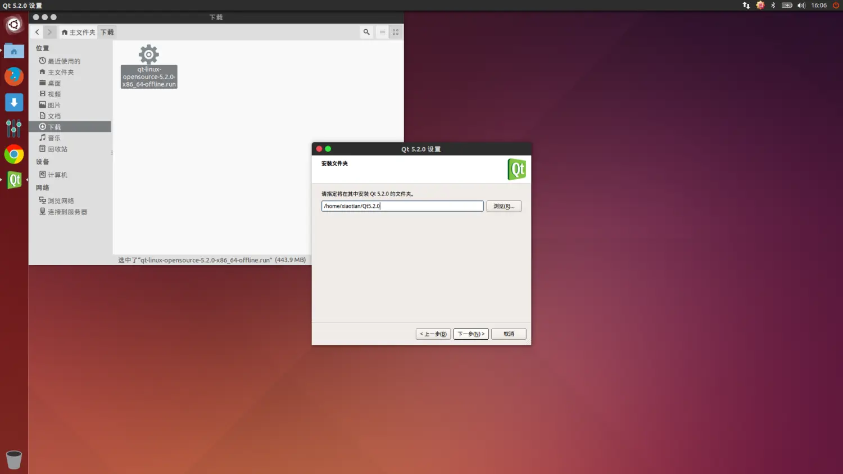Switch Files to list view
The width and height of the screenshot is (843, 474).
382,32
